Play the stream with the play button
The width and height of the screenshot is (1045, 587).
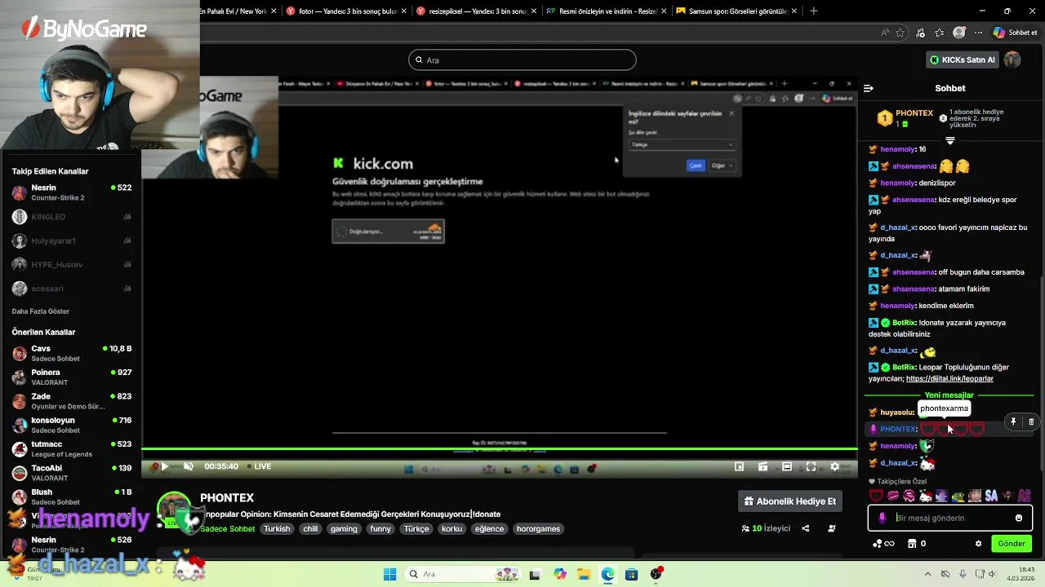tap(164, 466)
